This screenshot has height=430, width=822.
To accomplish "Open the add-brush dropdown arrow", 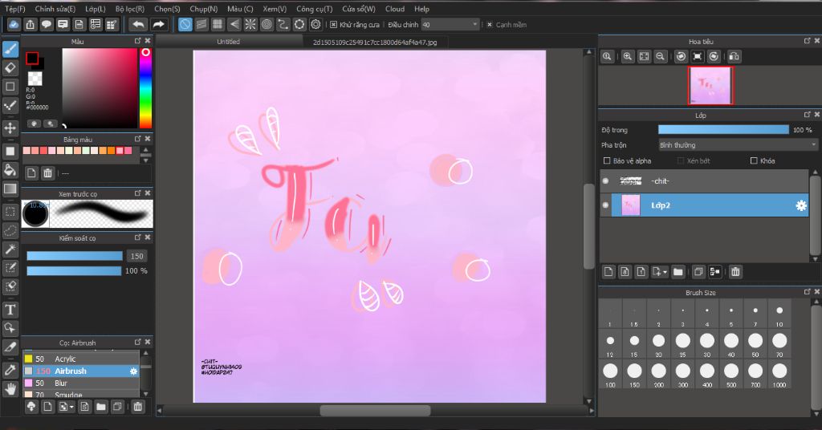I will (x=71, y=407).
